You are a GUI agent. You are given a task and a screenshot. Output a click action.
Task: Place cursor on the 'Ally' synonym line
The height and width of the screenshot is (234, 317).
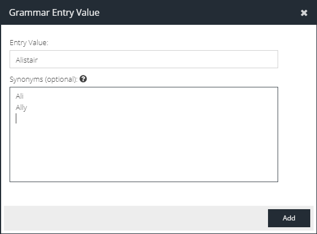point(21,108)
